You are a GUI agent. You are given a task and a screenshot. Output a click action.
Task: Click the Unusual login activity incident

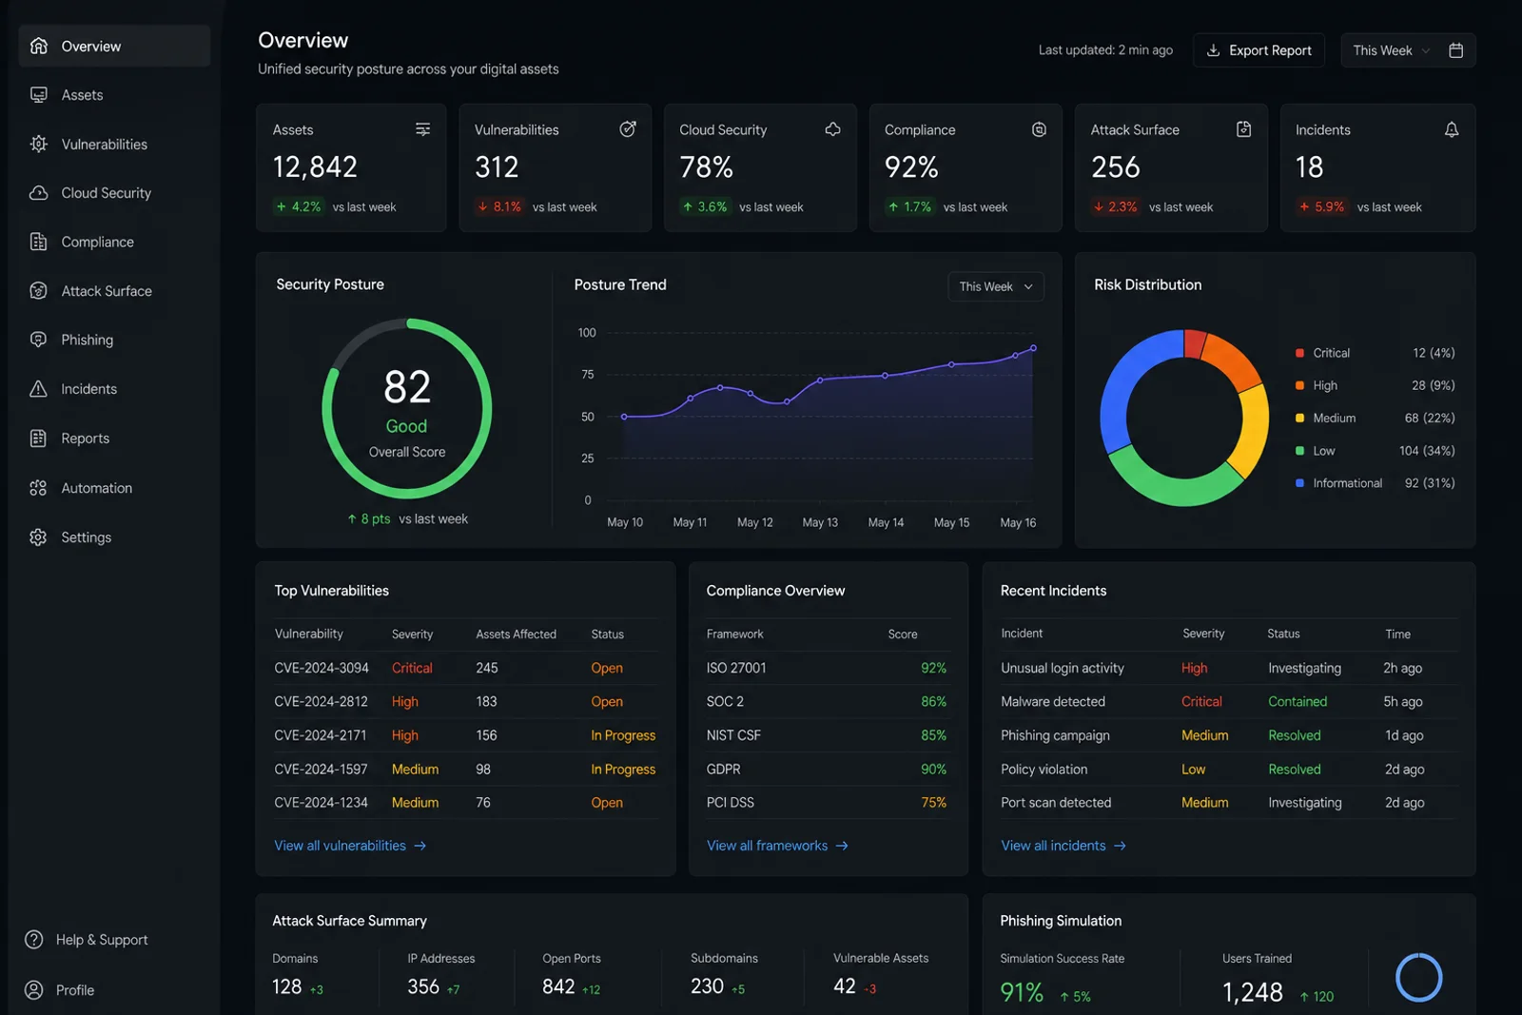[1228, 668]
